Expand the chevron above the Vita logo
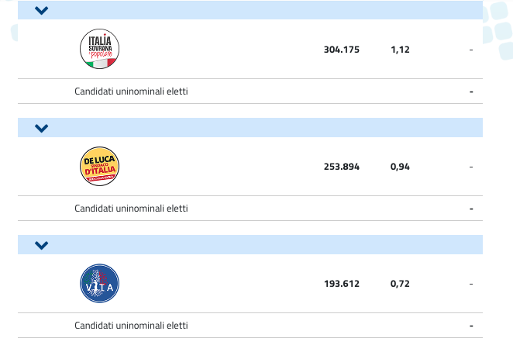This screenshot has width=513, height=345. point(42,245)
